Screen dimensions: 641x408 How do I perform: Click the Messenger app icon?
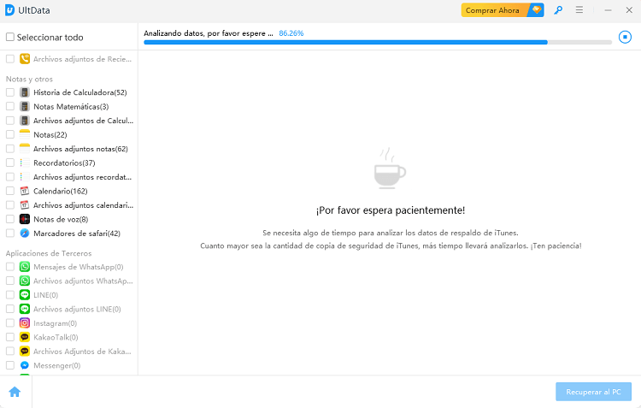(25, 365)
